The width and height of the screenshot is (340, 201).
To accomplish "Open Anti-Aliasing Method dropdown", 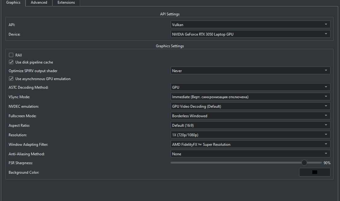I will (x=250, y=154).
